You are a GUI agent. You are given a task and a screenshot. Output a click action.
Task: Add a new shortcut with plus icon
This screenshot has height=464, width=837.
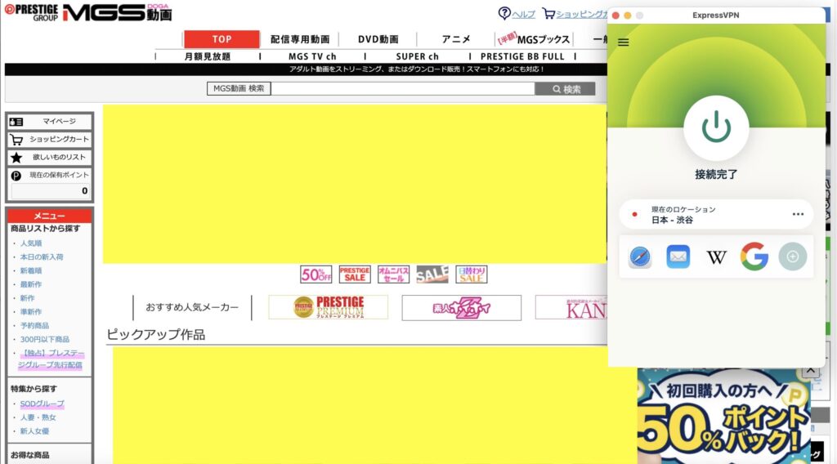792,257
